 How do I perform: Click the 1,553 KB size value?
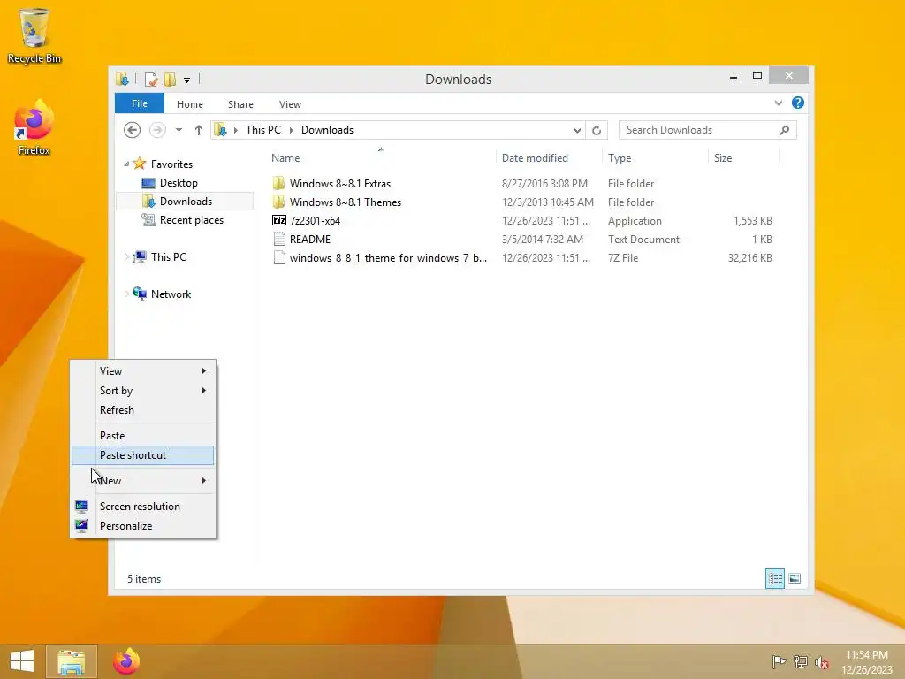coord(753,220)
